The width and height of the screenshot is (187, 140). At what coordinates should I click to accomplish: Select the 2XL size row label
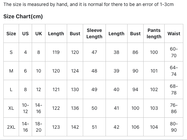click(x=11, y=127)
